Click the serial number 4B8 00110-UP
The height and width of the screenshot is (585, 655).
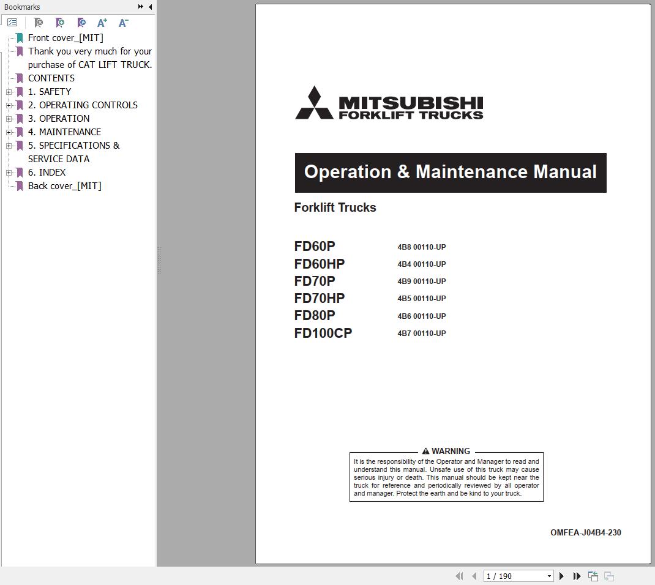coord(422,247)
